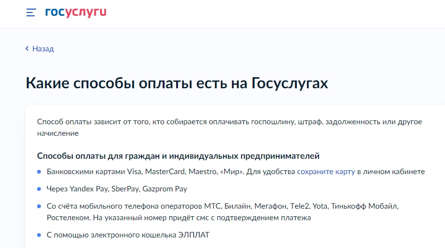This screenshot has height=248, width=445.
Task: Click the text С помощью электронного кошелька ЭЛПЛАТ
Action: pos(128,235)
